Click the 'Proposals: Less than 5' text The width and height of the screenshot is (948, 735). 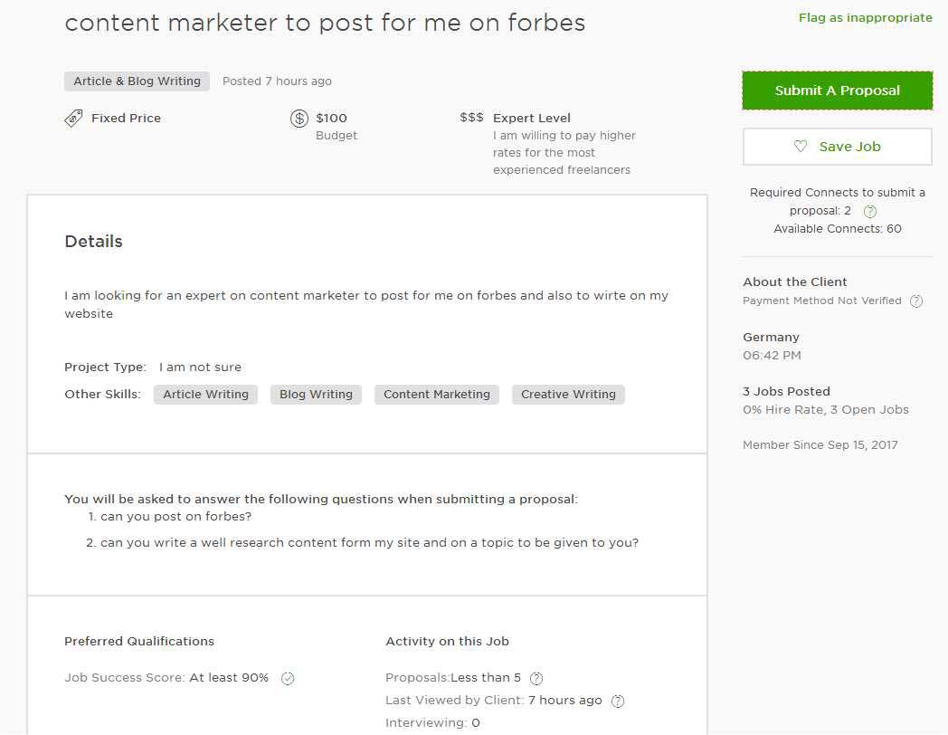453,678
